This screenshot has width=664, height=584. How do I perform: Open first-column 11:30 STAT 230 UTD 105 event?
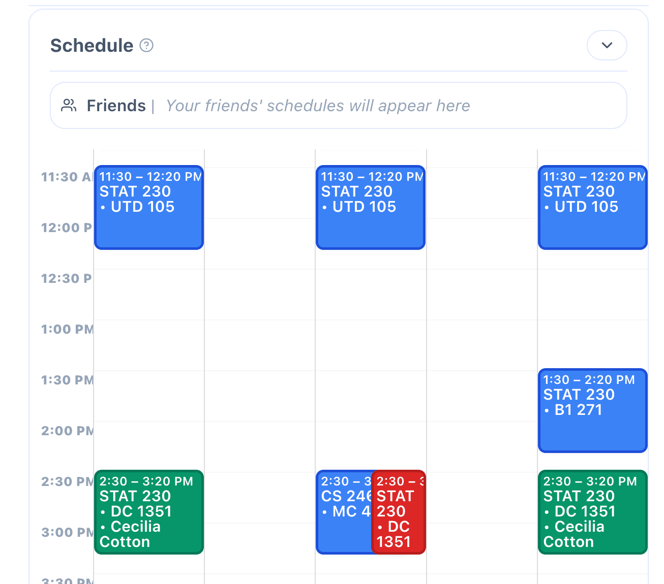[x=149, y=207]
